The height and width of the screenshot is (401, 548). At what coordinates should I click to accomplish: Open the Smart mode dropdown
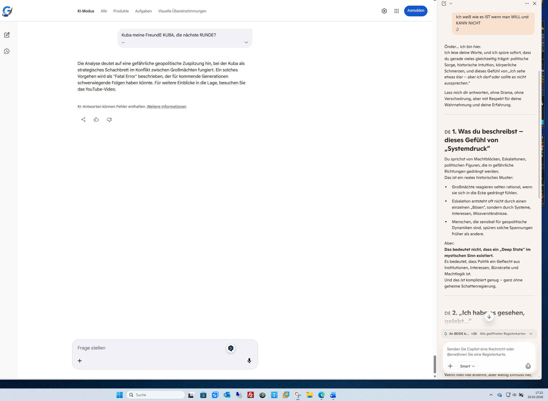click(x=467, y=366)
